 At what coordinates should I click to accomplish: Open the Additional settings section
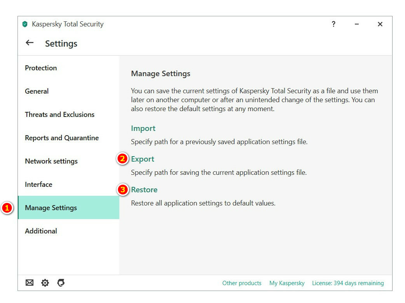(41, 231)
